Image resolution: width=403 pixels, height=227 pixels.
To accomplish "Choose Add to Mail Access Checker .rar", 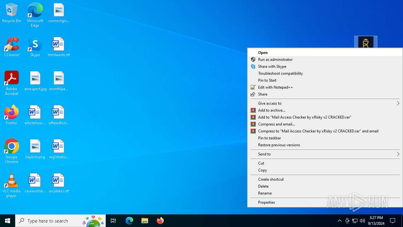I will 325,117.
